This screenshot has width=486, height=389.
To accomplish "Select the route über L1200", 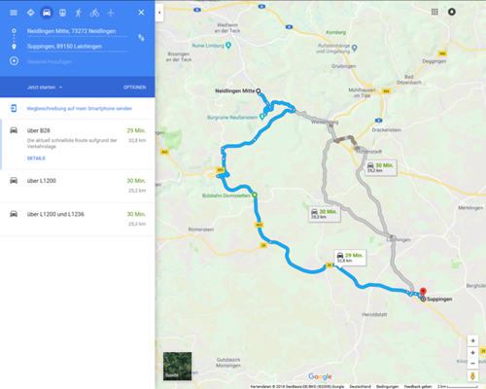I will coord(78,186).
